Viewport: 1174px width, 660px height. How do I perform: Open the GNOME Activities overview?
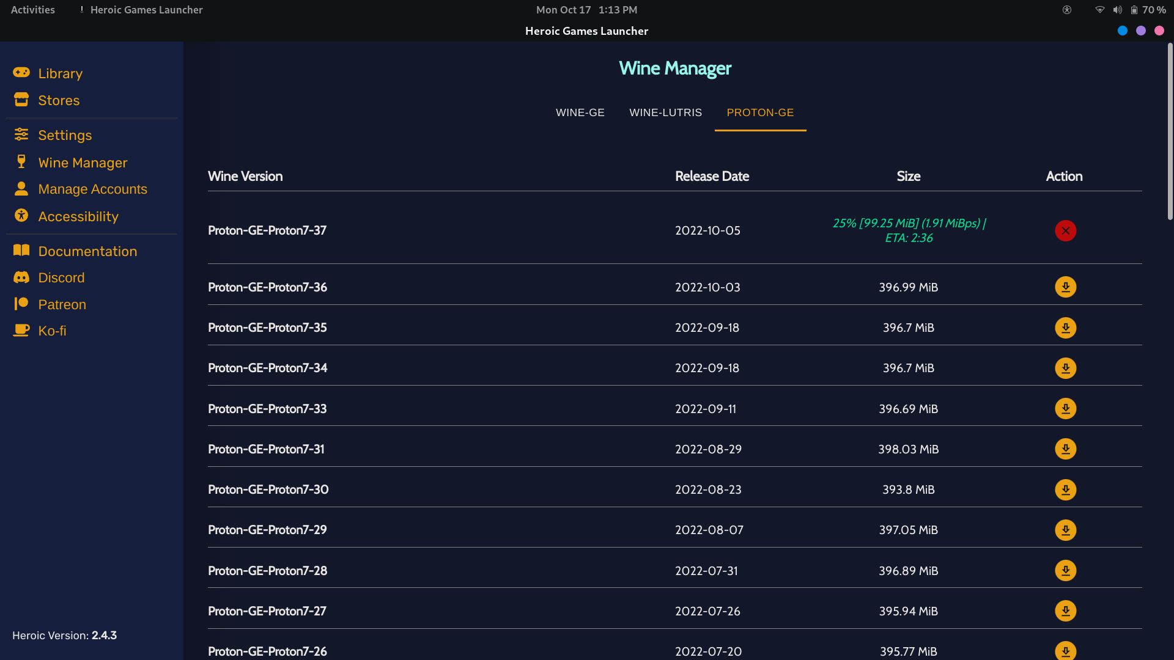pyautogui.click(x=33, y=10)
